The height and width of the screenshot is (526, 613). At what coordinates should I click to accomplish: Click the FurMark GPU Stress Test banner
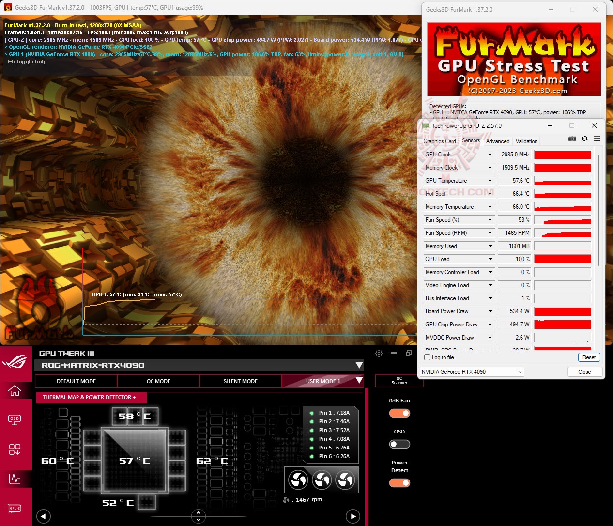click(x=514, y=59)
